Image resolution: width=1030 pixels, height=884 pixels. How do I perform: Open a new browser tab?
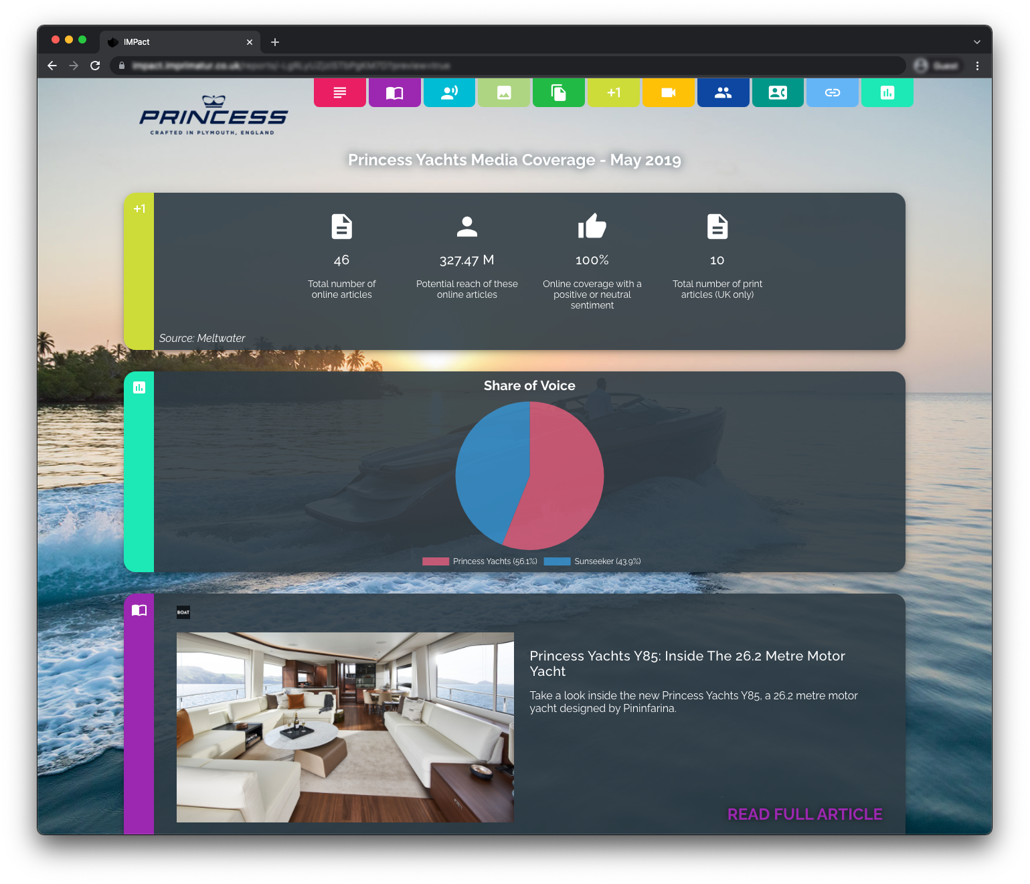275,42
